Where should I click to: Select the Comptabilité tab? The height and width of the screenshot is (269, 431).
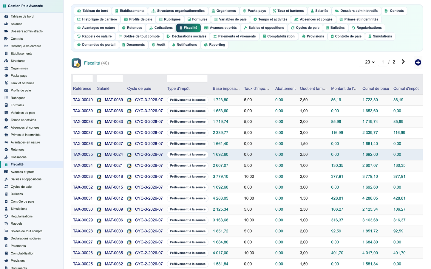tap(278, 36)
